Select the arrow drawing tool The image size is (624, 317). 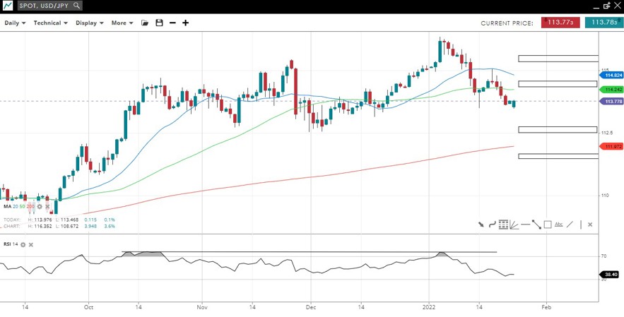(x=481, y=225)
